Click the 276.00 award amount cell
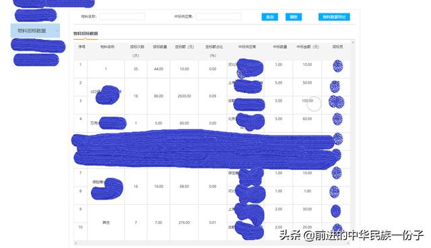The width and height of the screenshot is (431, 248). (184, 222)
